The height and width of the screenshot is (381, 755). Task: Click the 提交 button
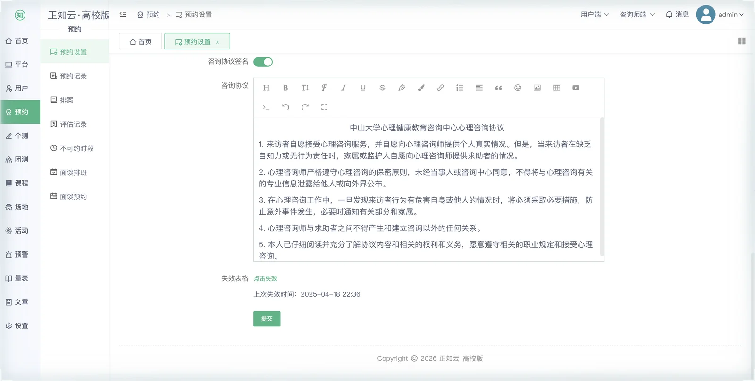(267, 319)
